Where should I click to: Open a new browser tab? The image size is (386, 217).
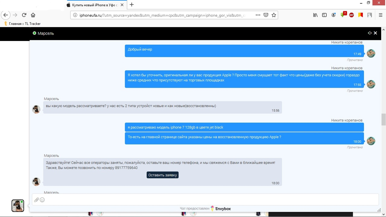(131, 5)
